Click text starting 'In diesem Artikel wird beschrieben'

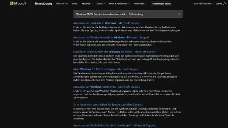[127, 114]
